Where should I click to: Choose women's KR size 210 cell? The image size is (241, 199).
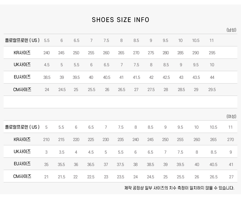(x=46, y=140)
